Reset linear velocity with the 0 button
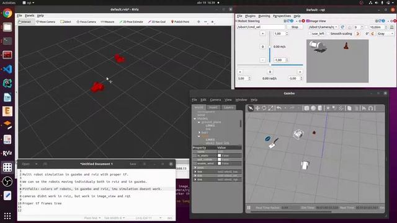397x223 pixels. coord(262,47)
